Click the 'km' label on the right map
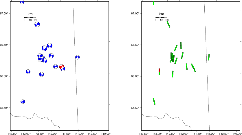Screen dimensions: 242x135 point(161,14)
